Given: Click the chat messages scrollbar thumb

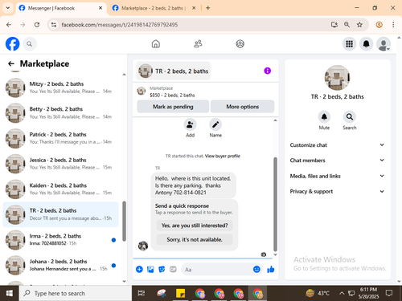Looking at the screenshot, I should (x=275, y=205).
